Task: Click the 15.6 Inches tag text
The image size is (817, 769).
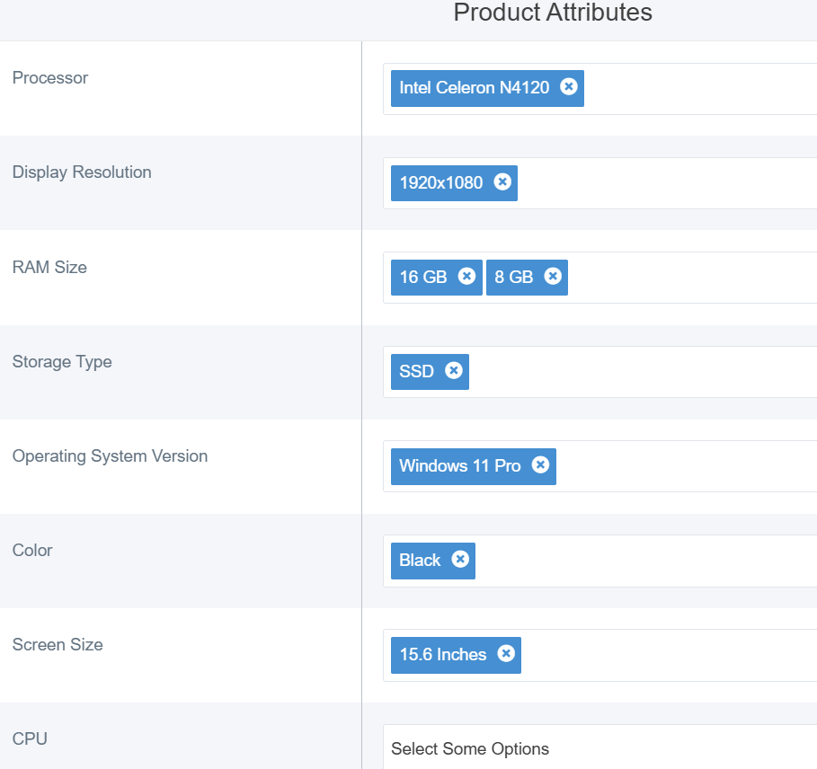Action: coord(443,654)
